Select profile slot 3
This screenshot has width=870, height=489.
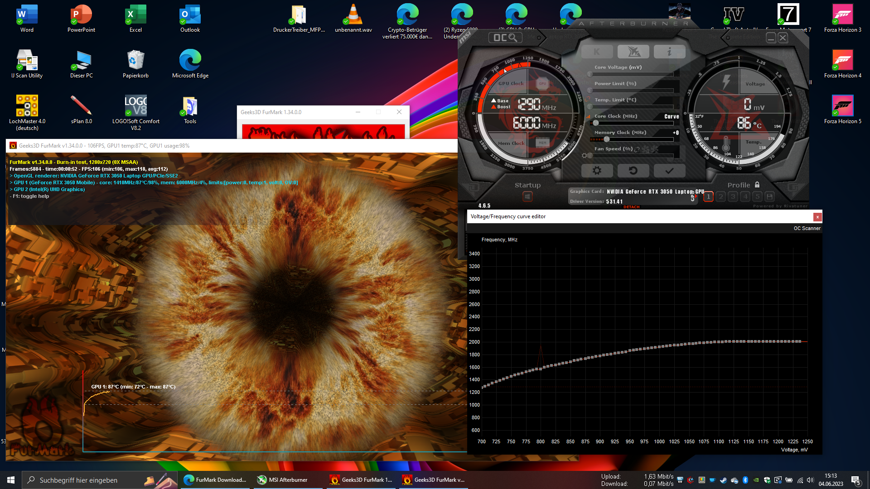[733, 197]
